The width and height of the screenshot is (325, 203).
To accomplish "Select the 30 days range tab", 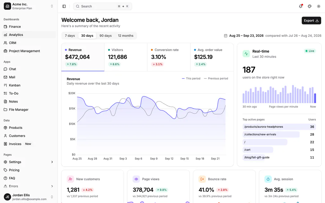I will (87, 36).
